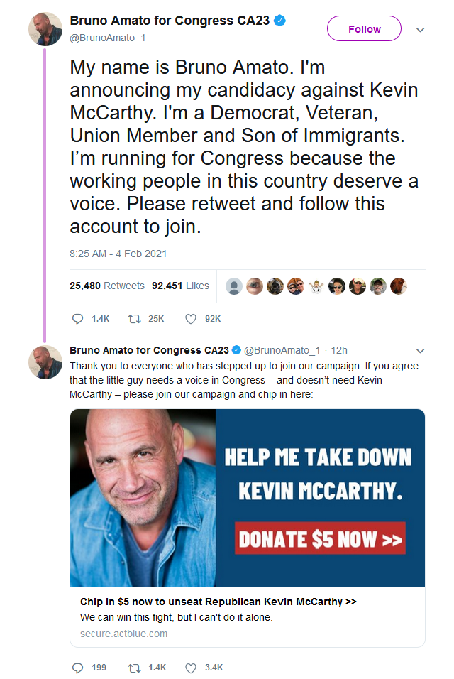Open the default gray avatar among likers

click(x=234, y=286)
